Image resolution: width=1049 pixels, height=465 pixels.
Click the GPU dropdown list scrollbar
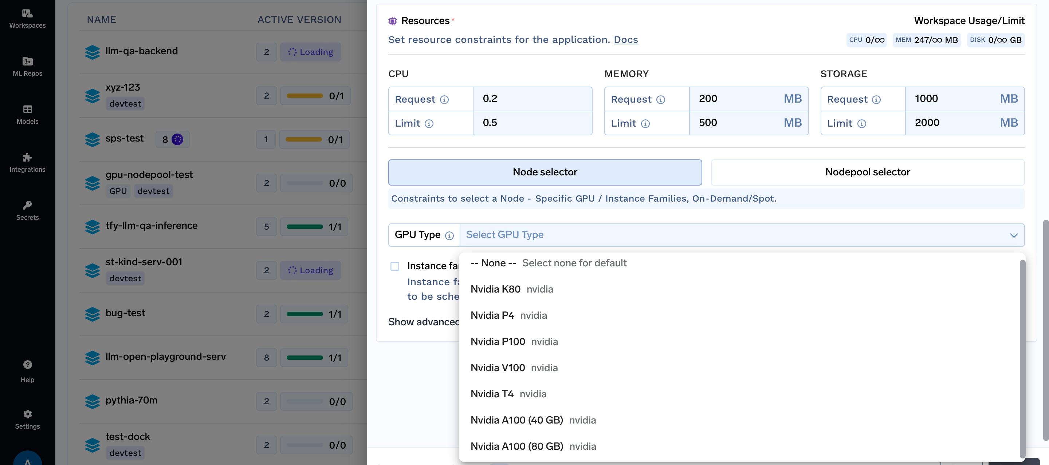click(x=1022, y=358)
